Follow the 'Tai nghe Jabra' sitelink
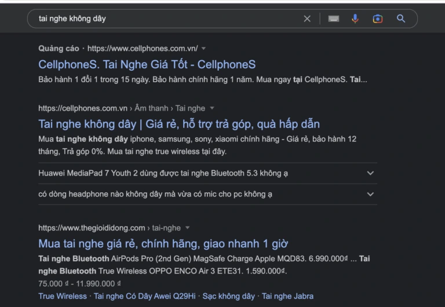This screenshot has width=445, height=307. (287, 296)
